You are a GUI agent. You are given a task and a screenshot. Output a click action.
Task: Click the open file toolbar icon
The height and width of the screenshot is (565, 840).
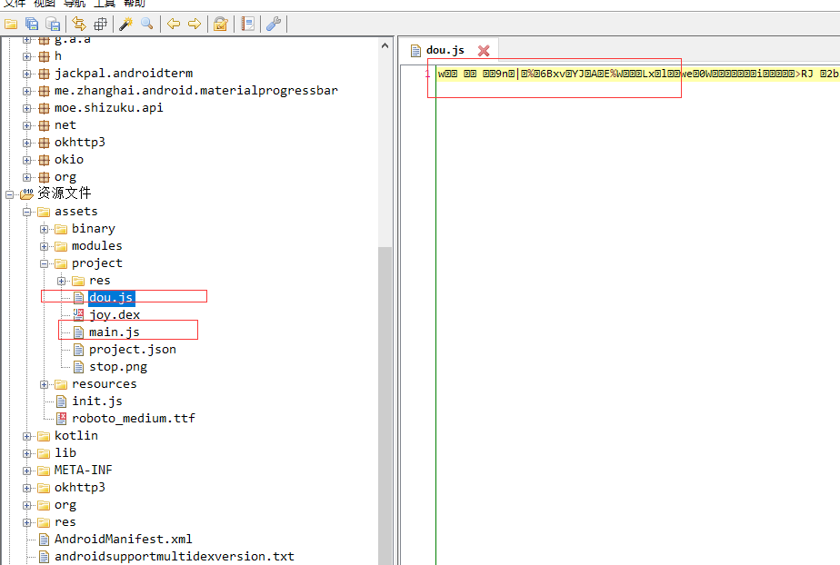click(x=11, y=24)
